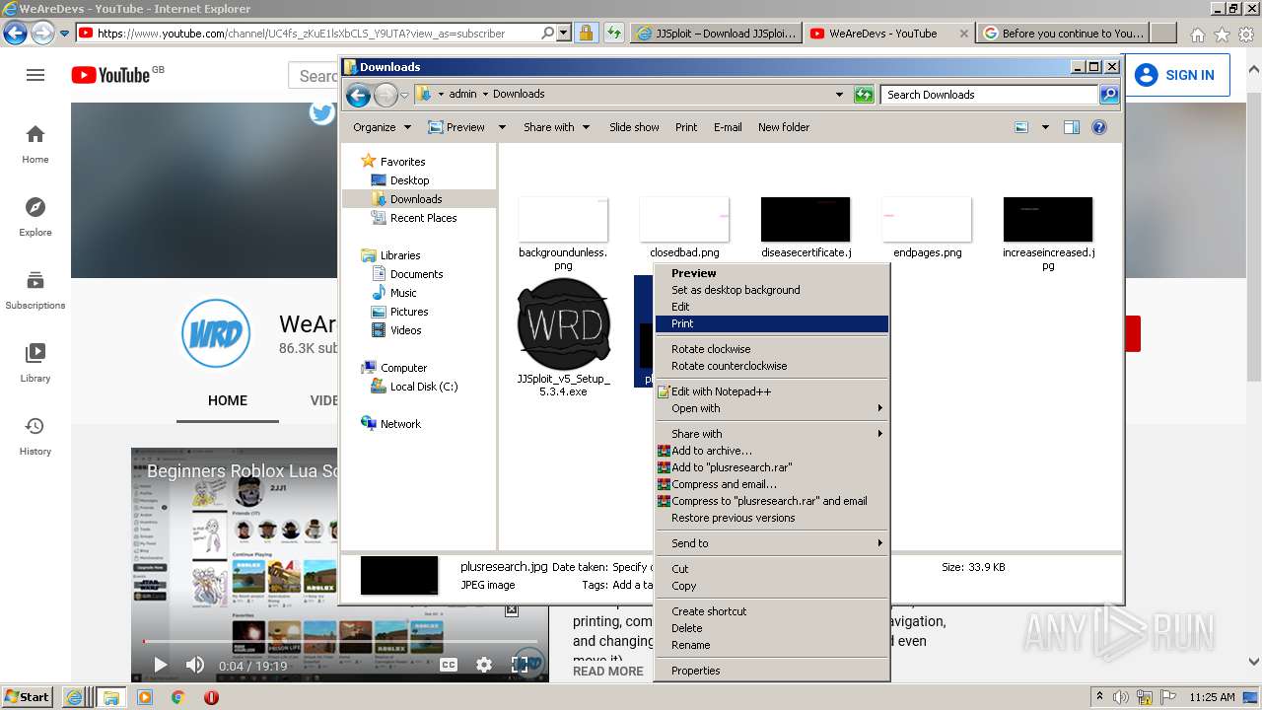Open video player settings gear

pos(484,665)
